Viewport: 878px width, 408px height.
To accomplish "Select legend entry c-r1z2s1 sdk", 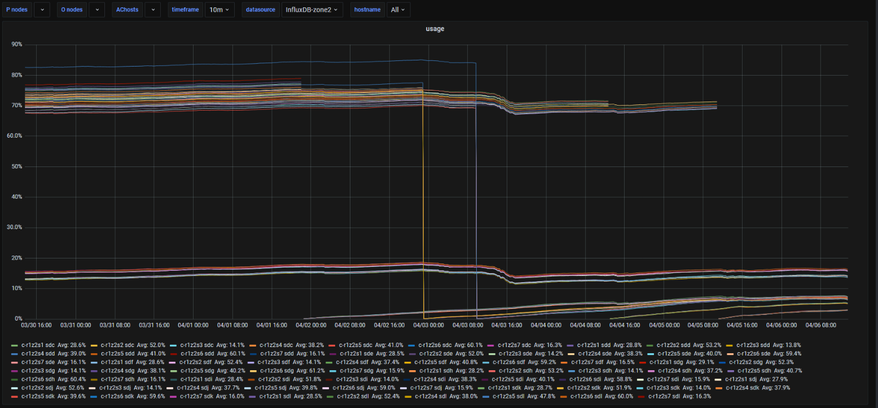I will click(x=505, y=388).
